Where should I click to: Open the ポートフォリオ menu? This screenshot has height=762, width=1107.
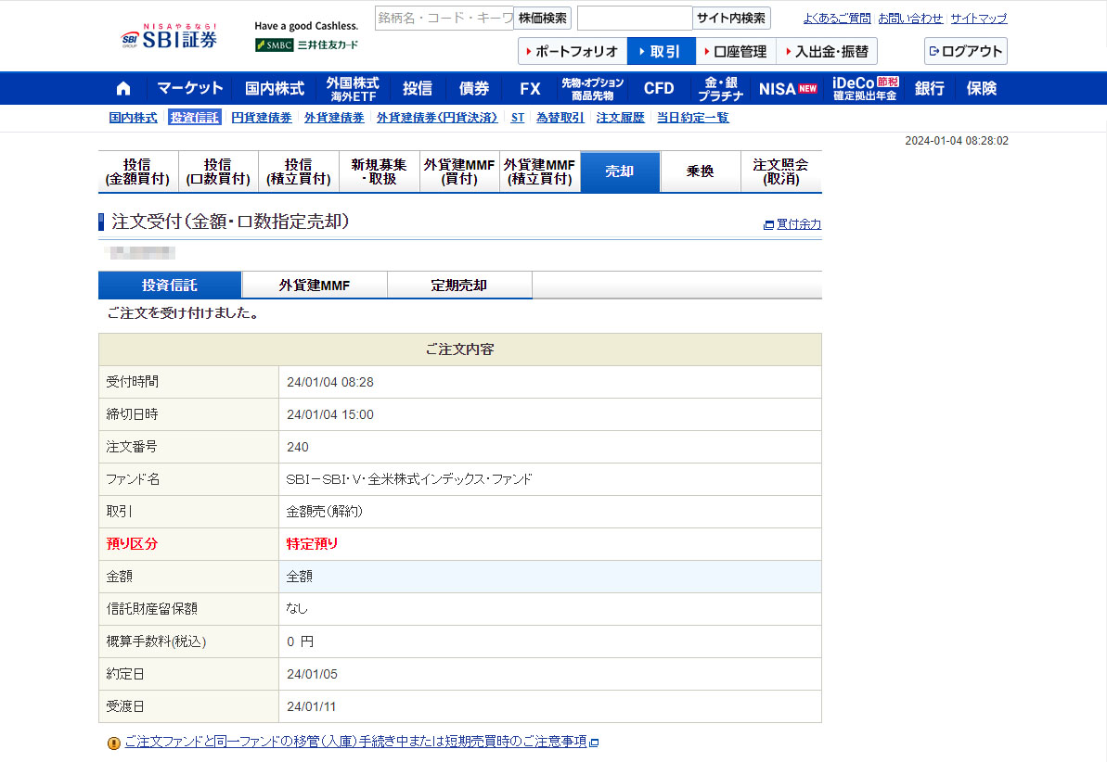pos(573,51)
